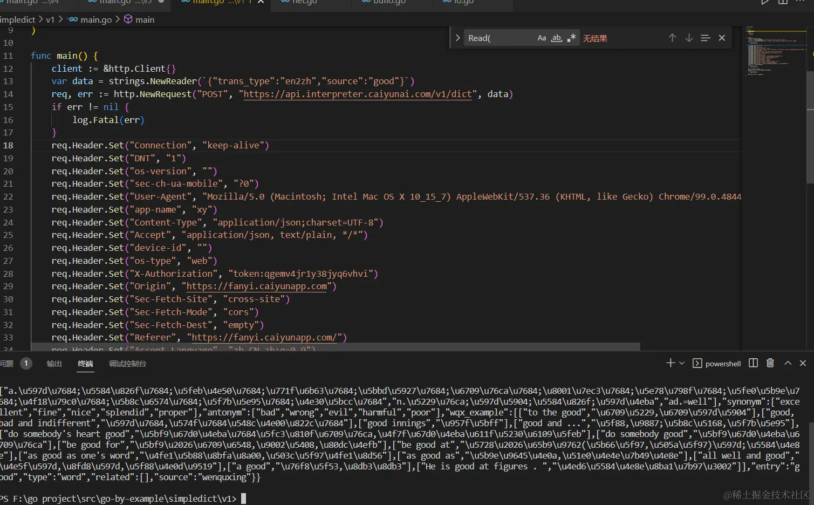This screenshot has height=505, width=814.
Task: Select the main symbol in breadcrumb
Action: (144, 20)
